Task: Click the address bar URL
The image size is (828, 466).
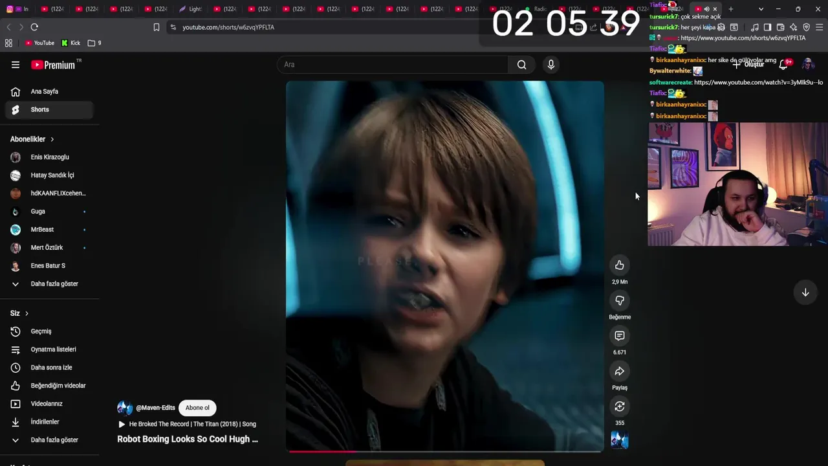Action: coord(228,27)
